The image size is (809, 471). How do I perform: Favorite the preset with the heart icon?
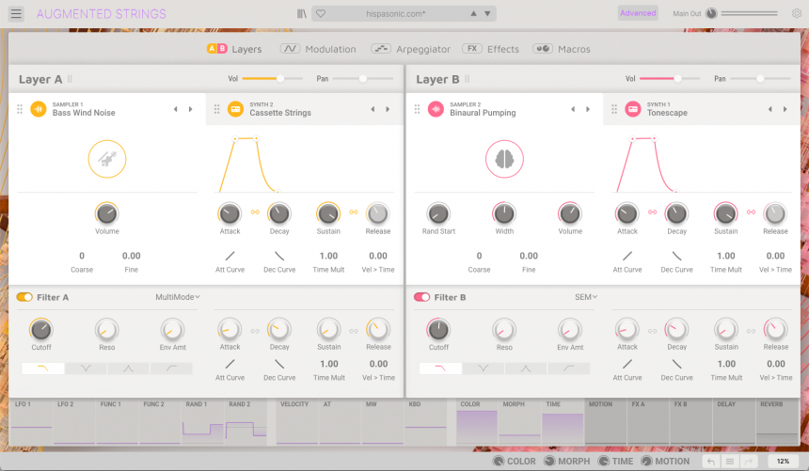click(x=321, y=14)
